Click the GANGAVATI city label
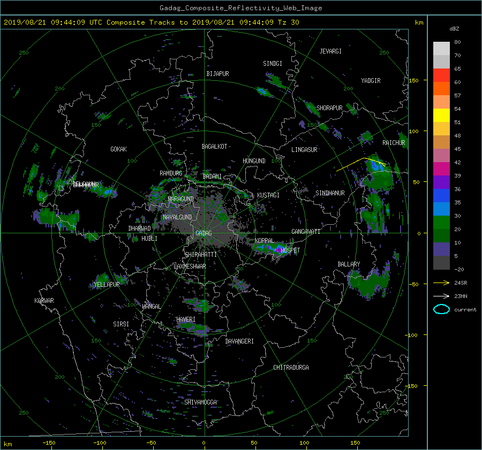The width and height of the screenshot is (482, 450). point(306,232)
